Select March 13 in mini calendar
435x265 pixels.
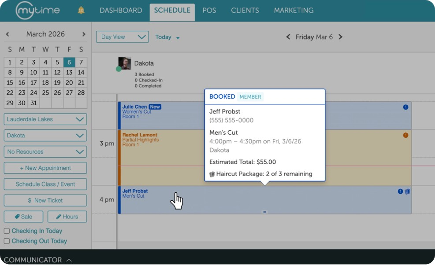(69, 72)
